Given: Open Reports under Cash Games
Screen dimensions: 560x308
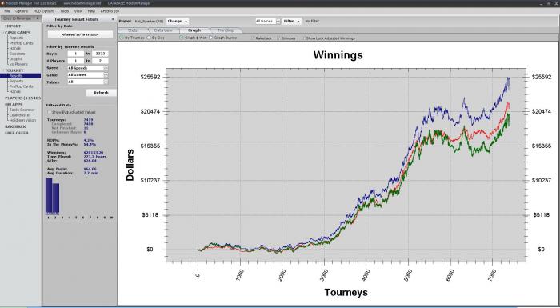Looking at the screenshot, I should point(17,38).
